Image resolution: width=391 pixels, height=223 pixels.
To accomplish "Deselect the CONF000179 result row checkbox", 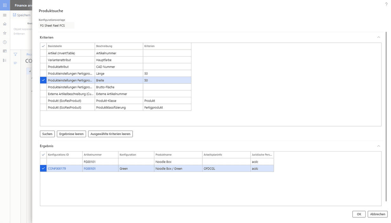I will [x=43, y=169].
